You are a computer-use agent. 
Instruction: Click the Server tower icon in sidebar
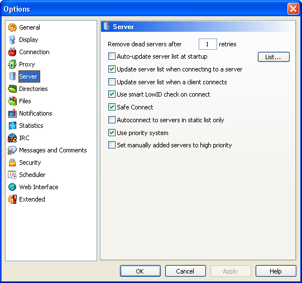coord(12,76)
